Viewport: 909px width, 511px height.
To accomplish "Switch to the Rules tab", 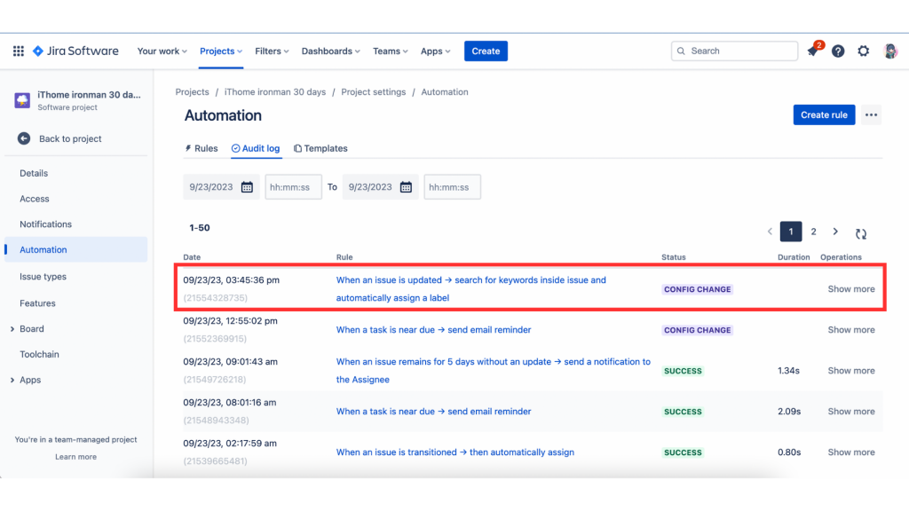I will [202, 148].
